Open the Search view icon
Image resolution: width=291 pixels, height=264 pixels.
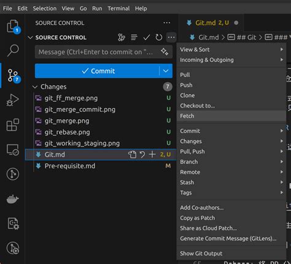[x=13, y=50]
